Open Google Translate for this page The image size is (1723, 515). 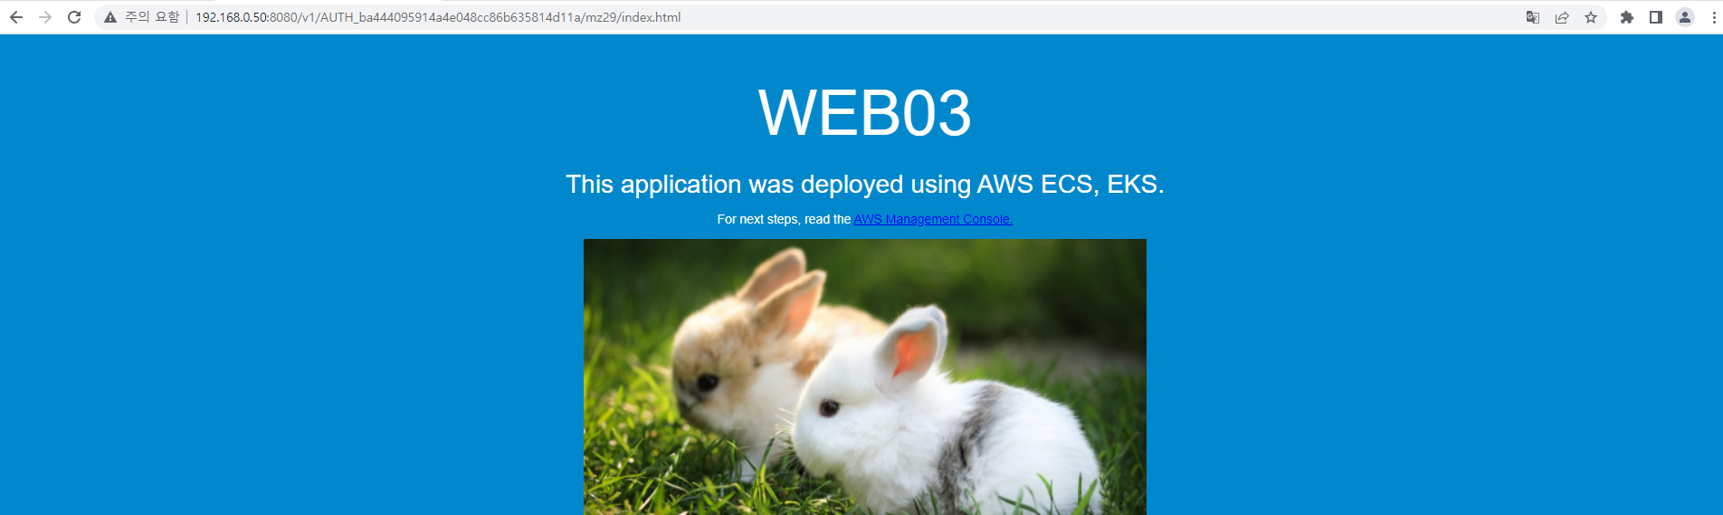1533,17
